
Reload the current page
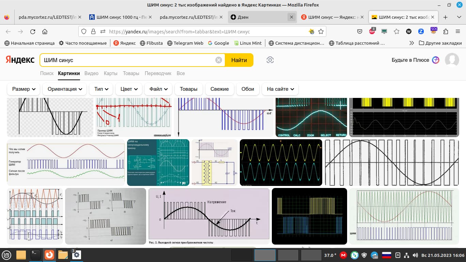33,31
